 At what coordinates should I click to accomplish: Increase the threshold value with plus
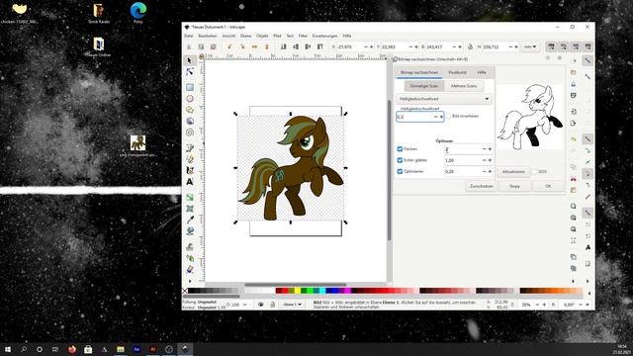point(441,117)
